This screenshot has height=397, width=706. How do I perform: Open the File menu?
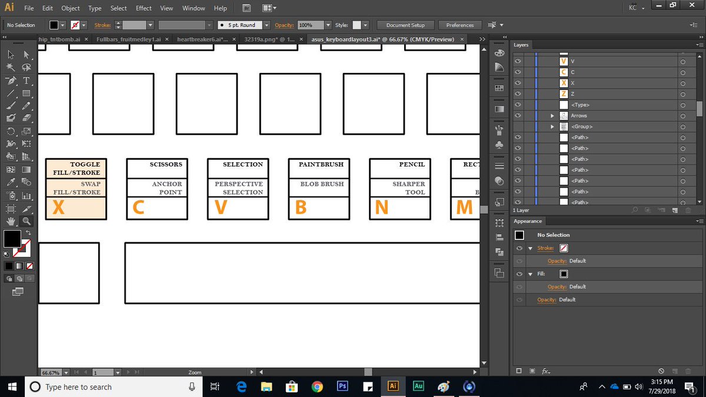(x=29, y=8)
